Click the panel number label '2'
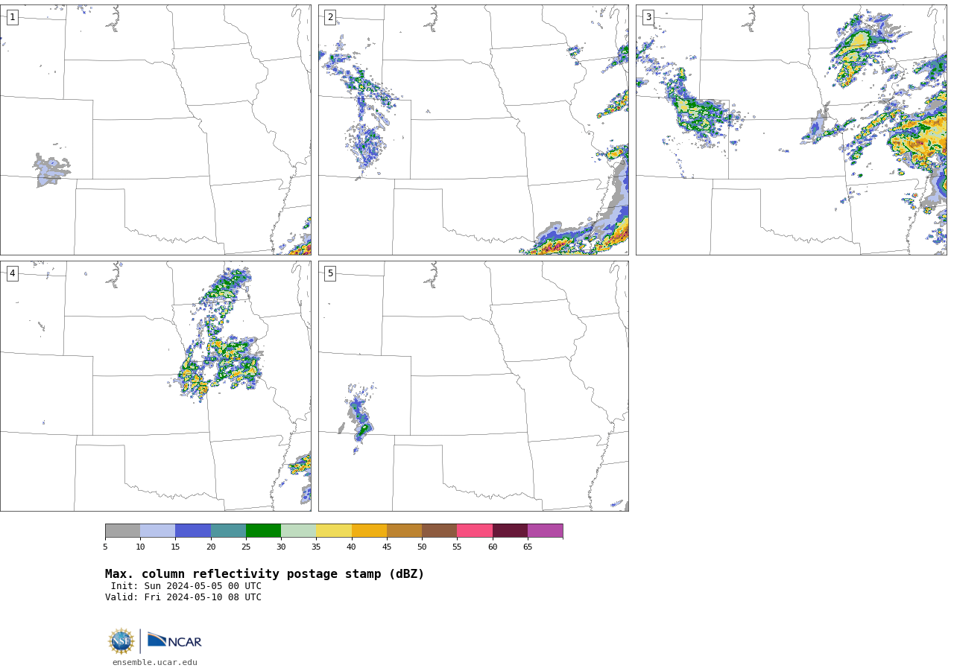Screen dimensions: 954x671 330,17
